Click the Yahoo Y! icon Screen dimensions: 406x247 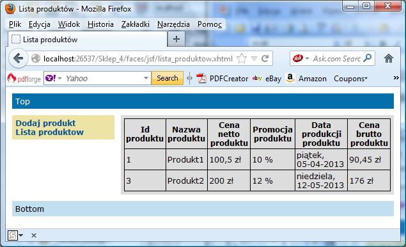click(x=51, y=78)
